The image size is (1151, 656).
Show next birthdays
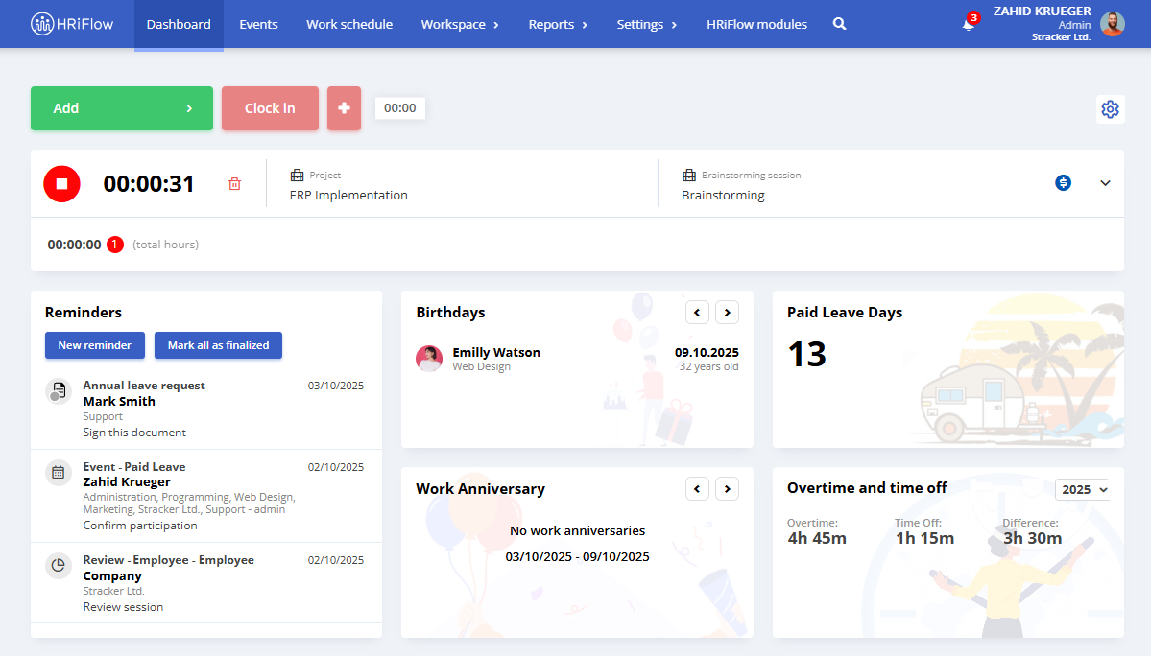click(728, 313)
